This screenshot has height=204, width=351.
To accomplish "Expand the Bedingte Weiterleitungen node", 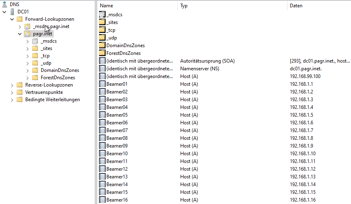I will (x=12, y=100).
